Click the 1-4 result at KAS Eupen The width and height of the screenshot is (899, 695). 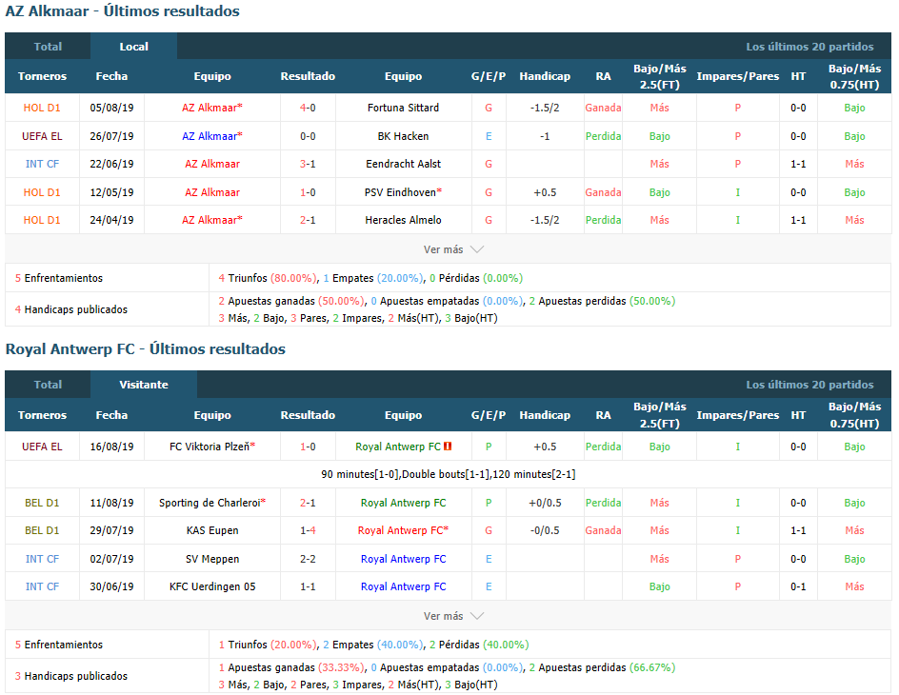coord(308,530)
